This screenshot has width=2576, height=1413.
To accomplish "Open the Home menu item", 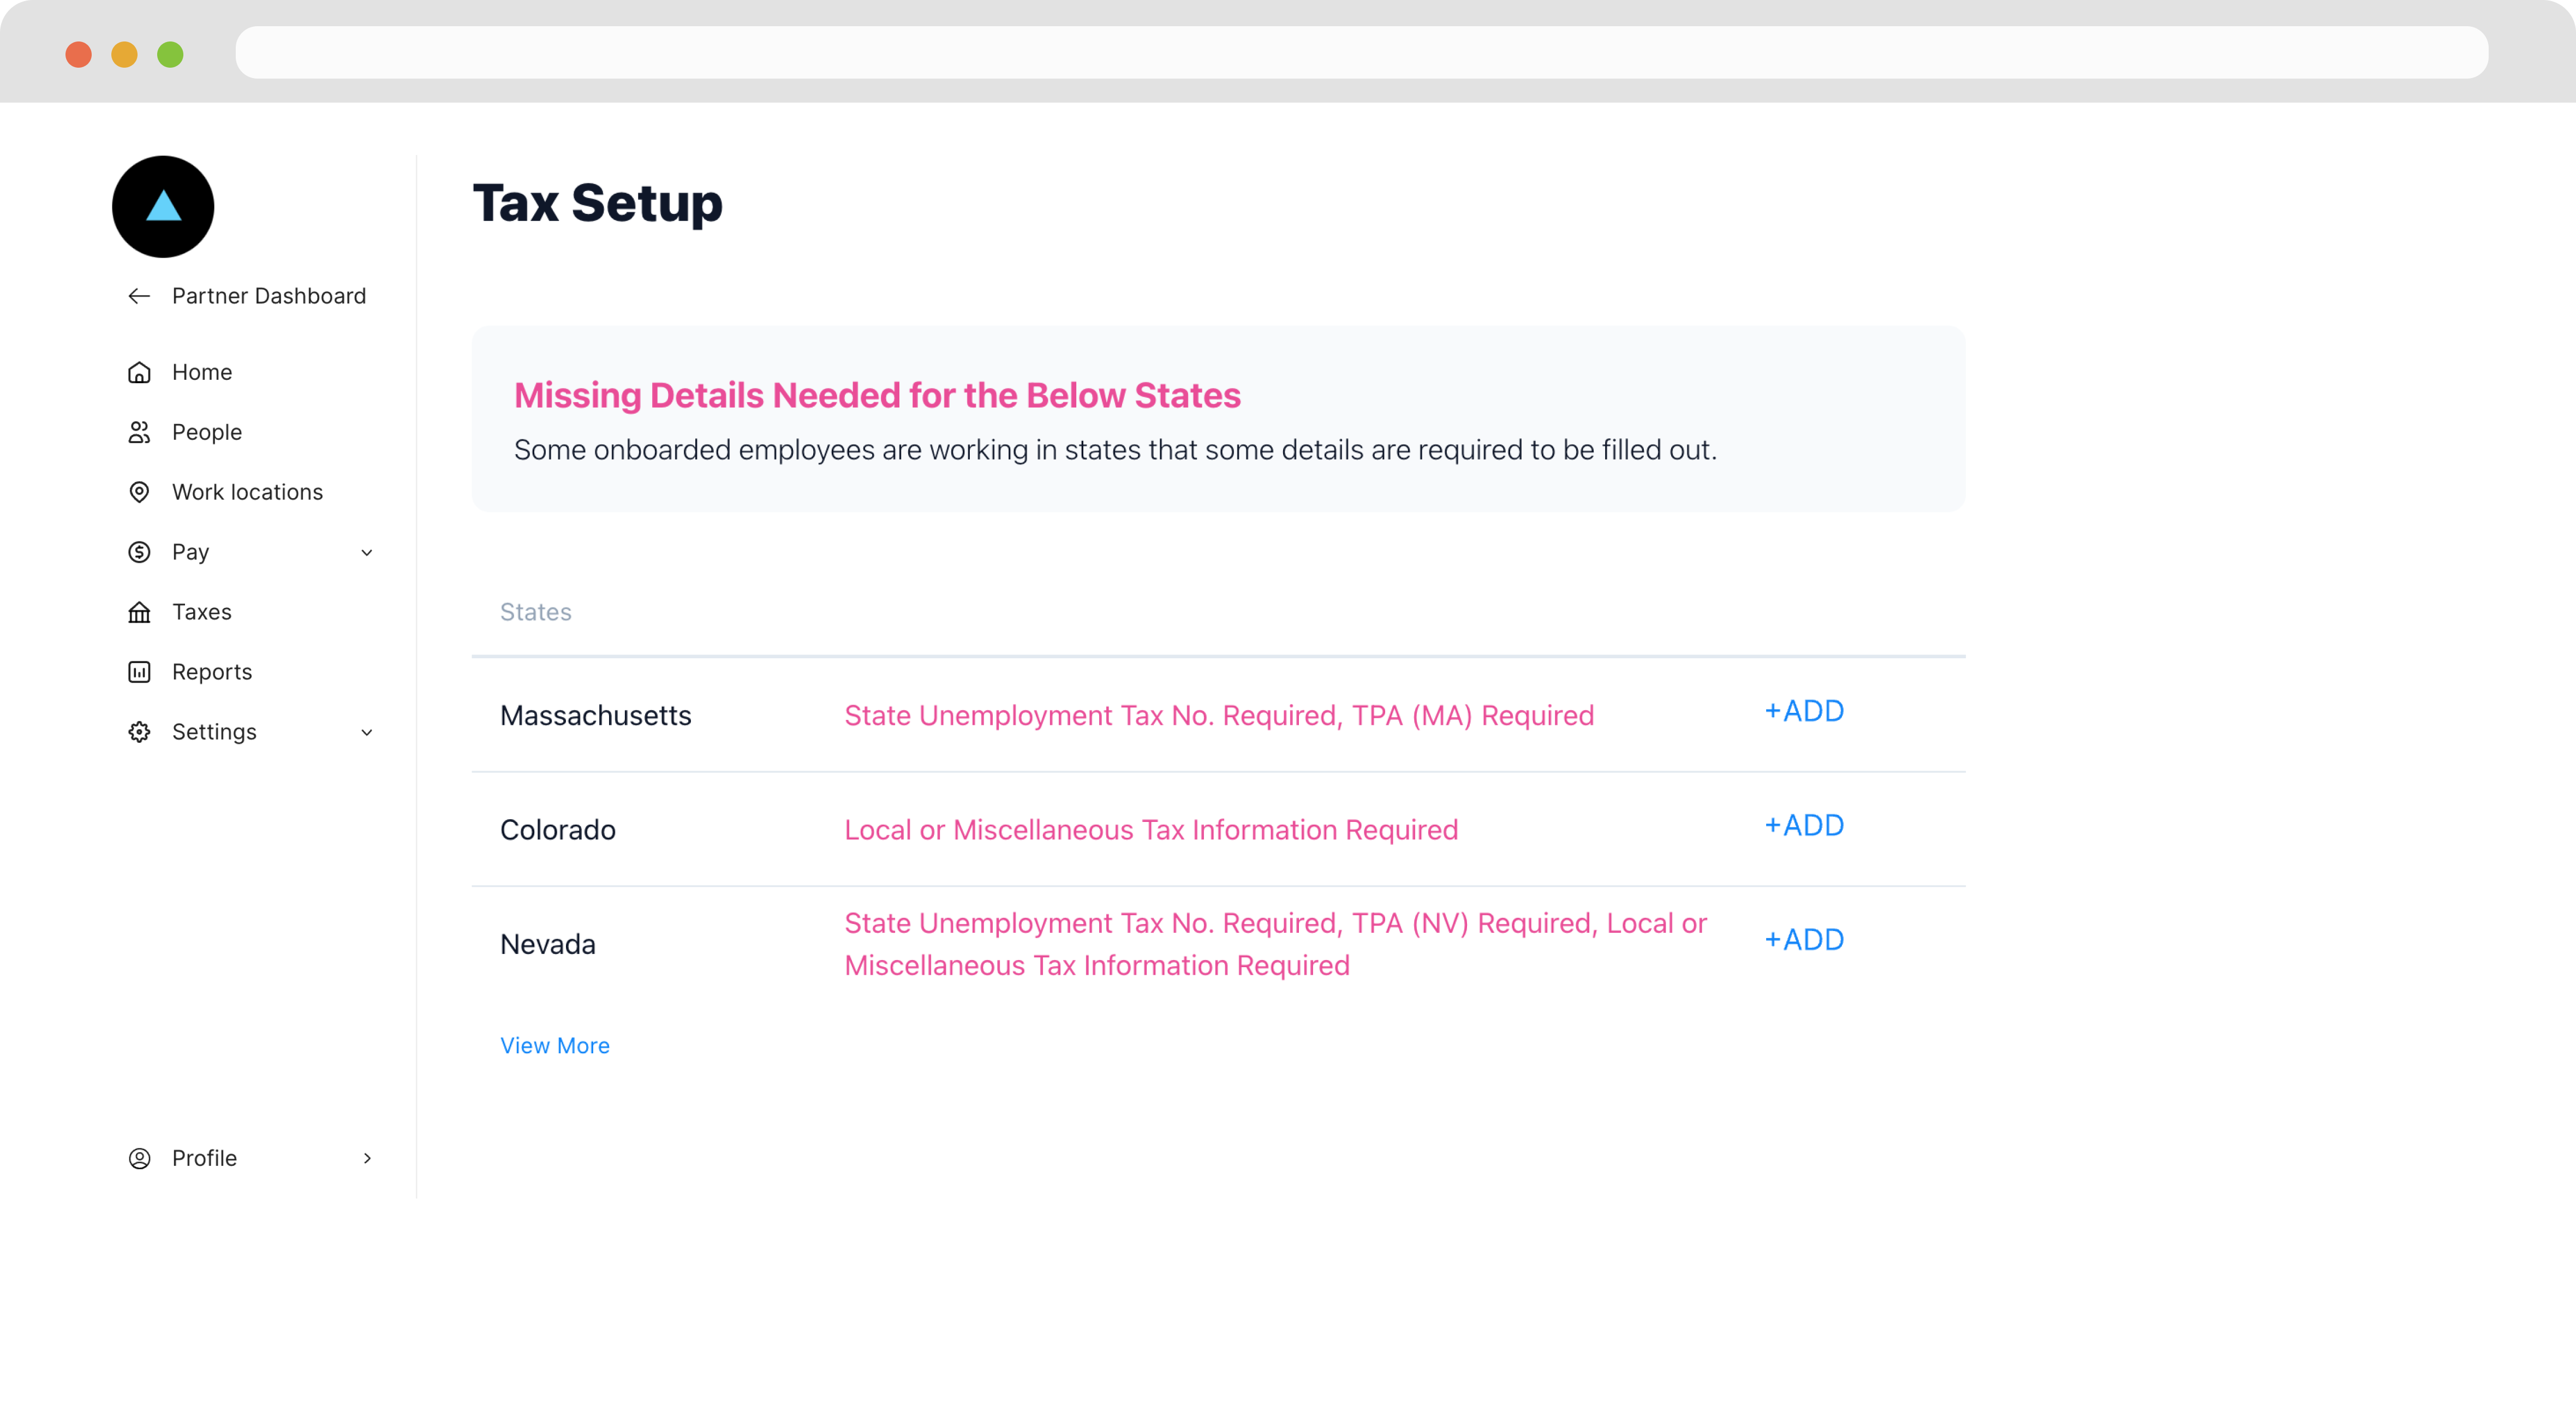I will 202,372.
